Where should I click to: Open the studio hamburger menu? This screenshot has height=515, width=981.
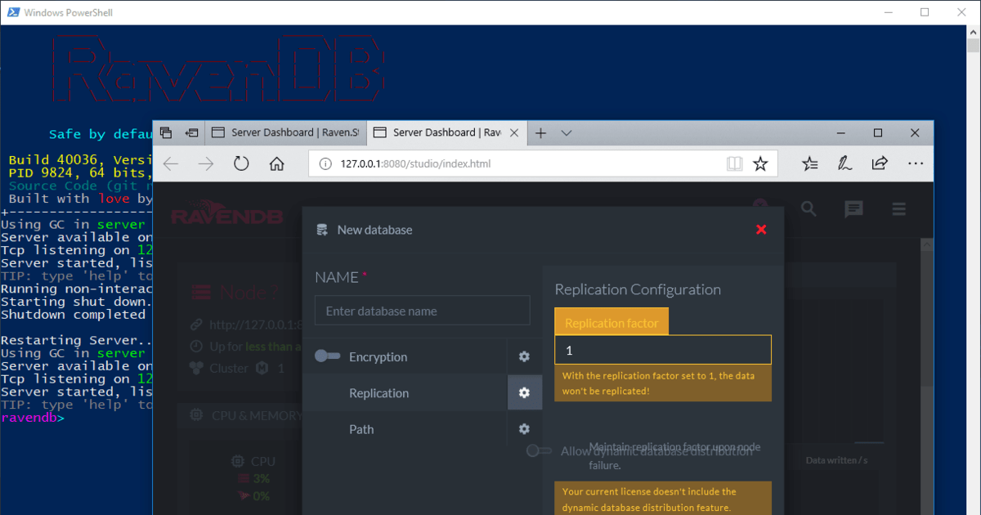899,209
